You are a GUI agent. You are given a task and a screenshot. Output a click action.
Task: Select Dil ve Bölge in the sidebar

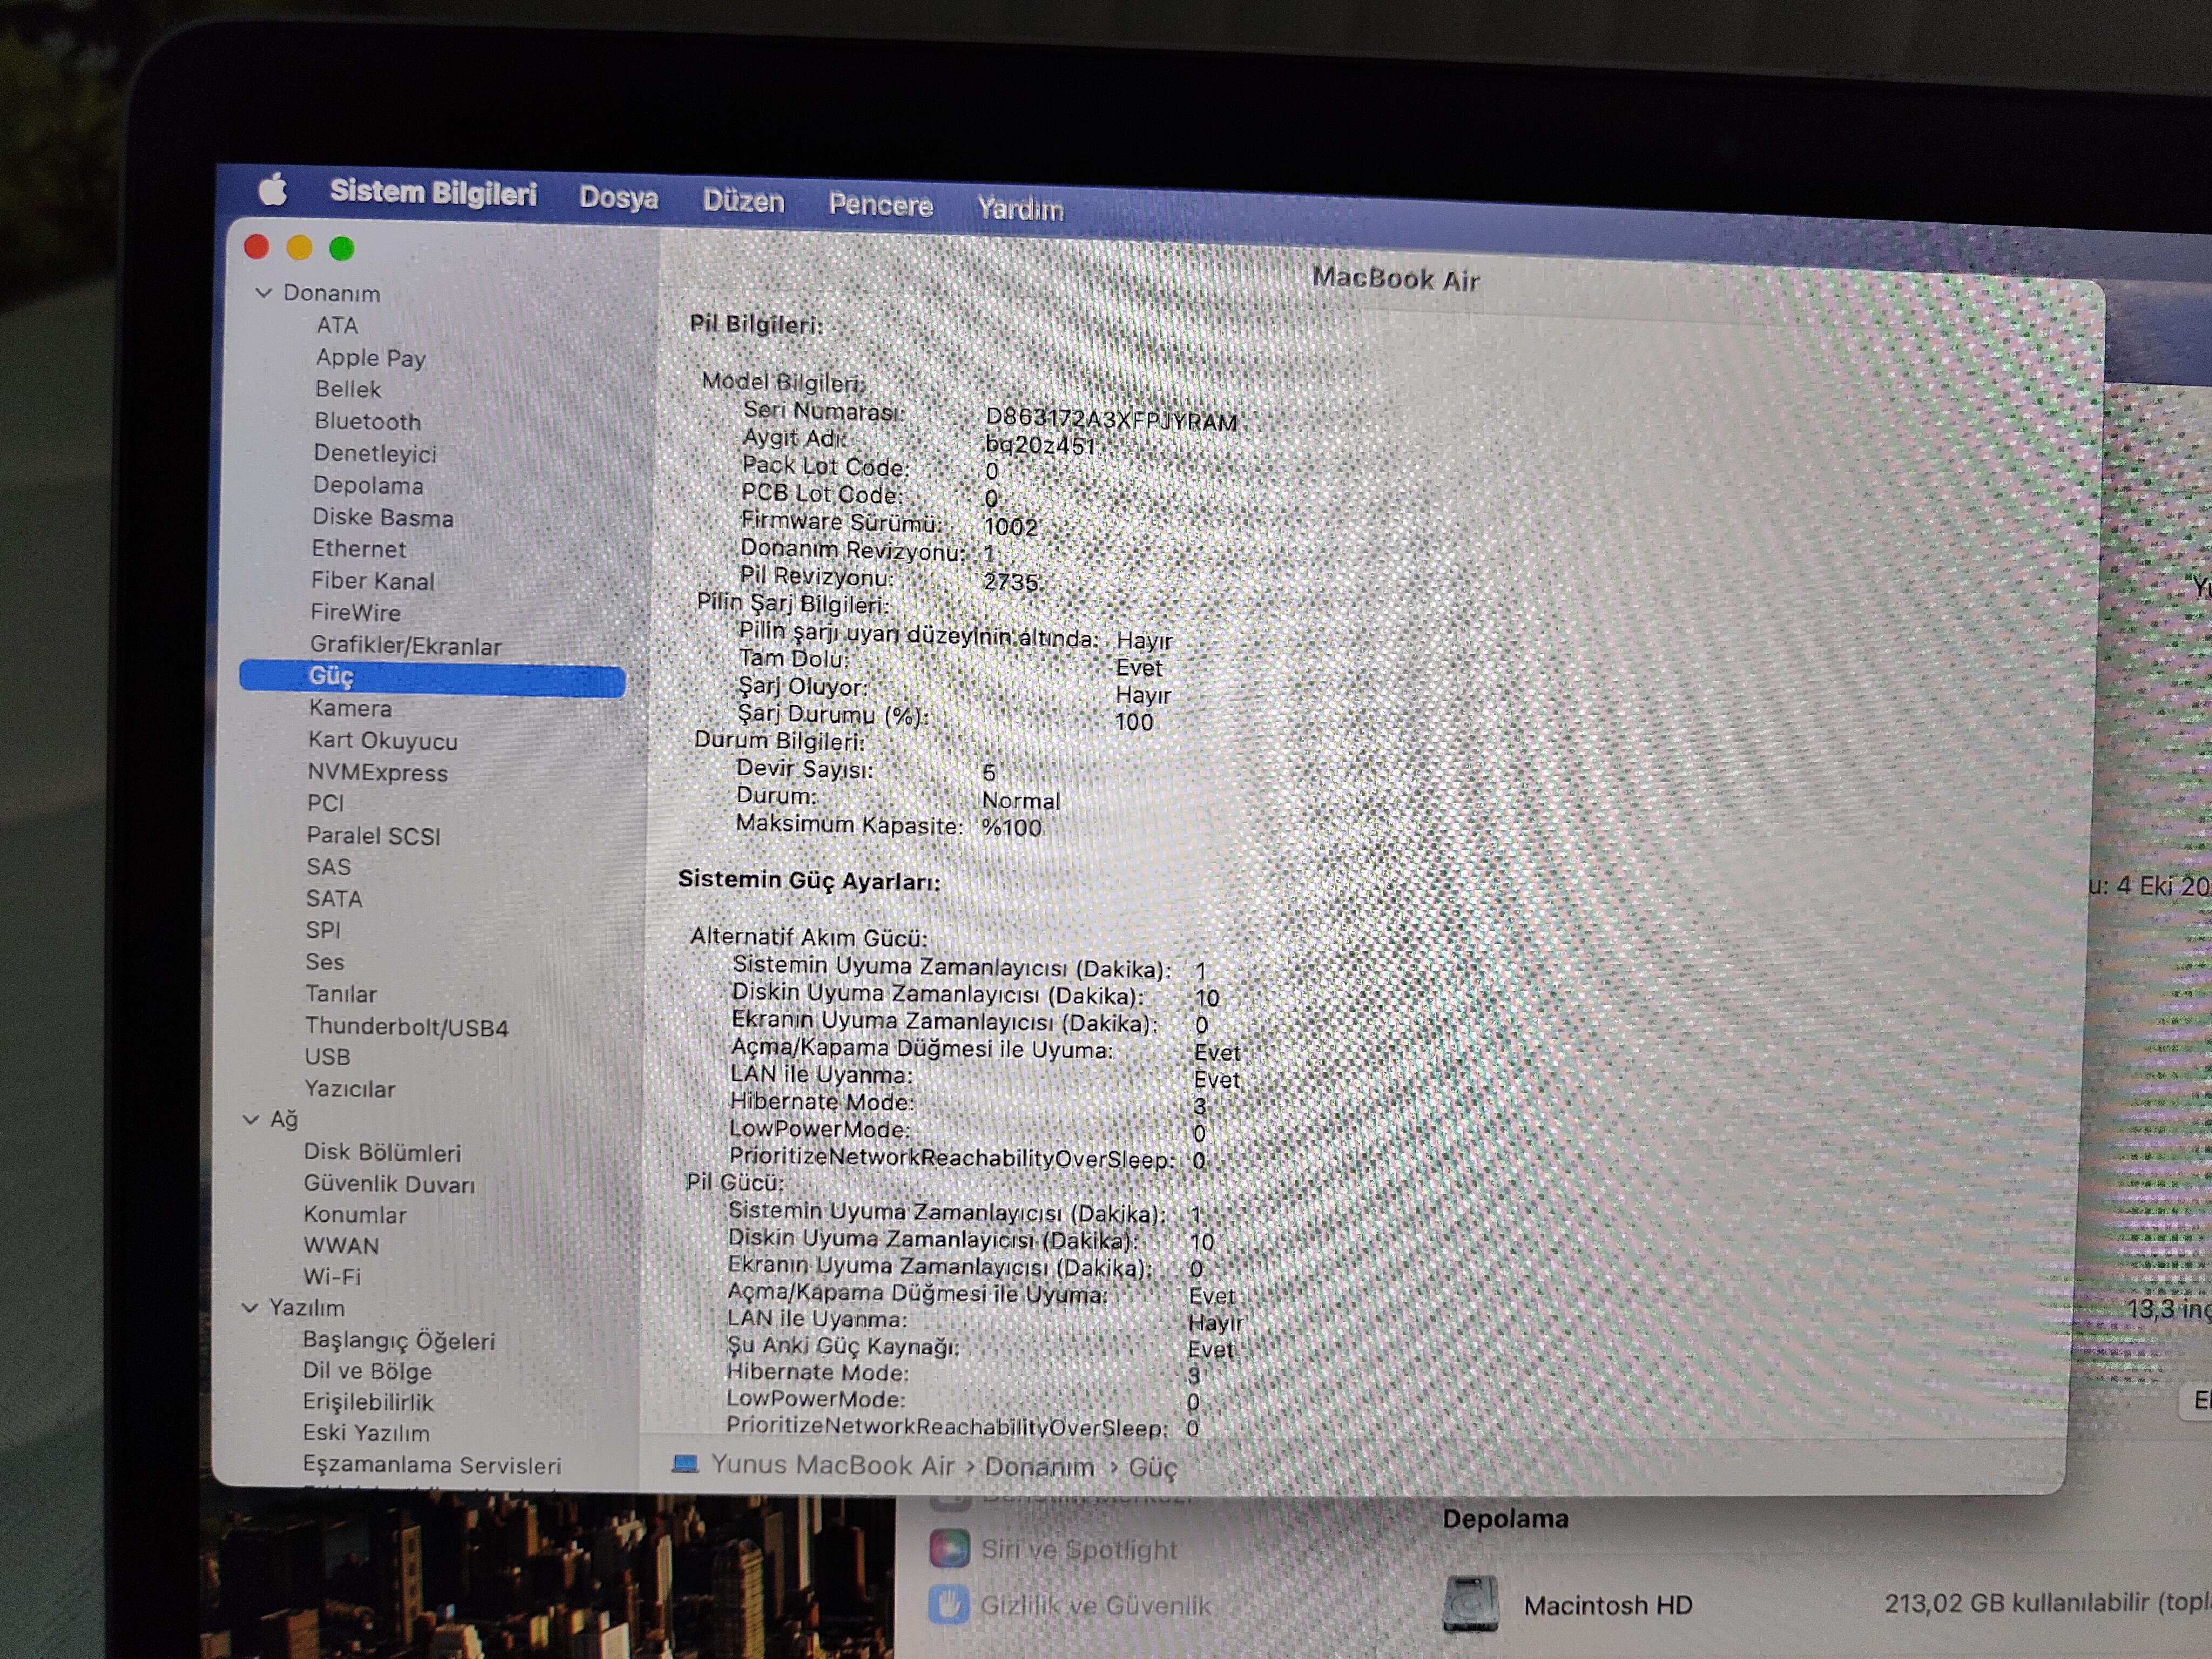pos(368,1371)
